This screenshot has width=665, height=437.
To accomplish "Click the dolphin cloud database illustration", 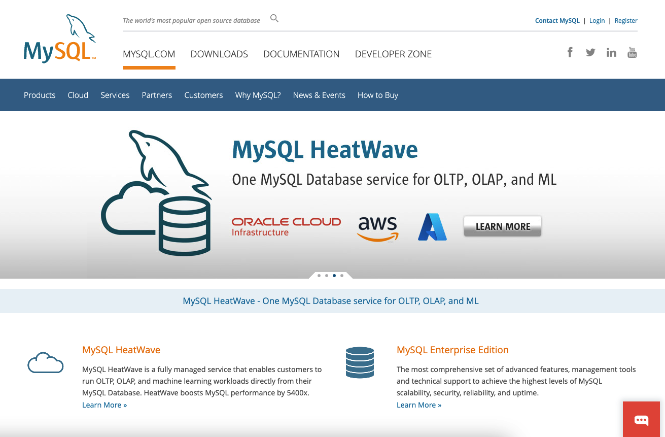I will [156, 193].
